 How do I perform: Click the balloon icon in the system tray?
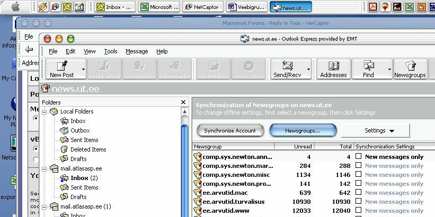tap(385, 7)
